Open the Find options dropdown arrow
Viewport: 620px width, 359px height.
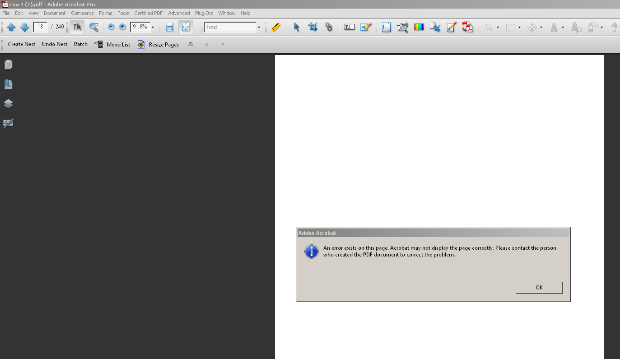point(259,27)
